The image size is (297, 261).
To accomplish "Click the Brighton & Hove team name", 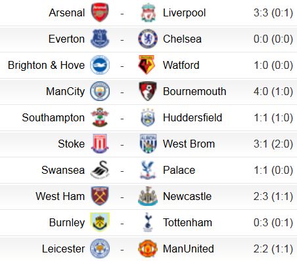I will click(x=46, y=65).
